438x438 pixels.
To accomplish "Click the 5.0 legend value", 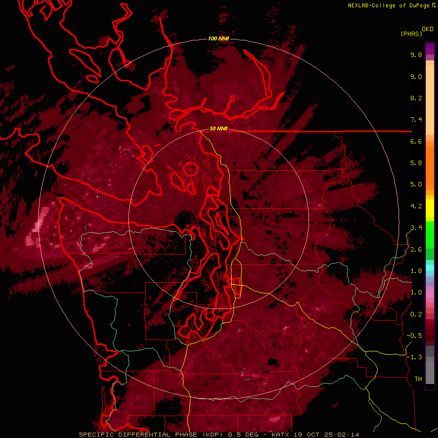I will [x=416, y=184].
